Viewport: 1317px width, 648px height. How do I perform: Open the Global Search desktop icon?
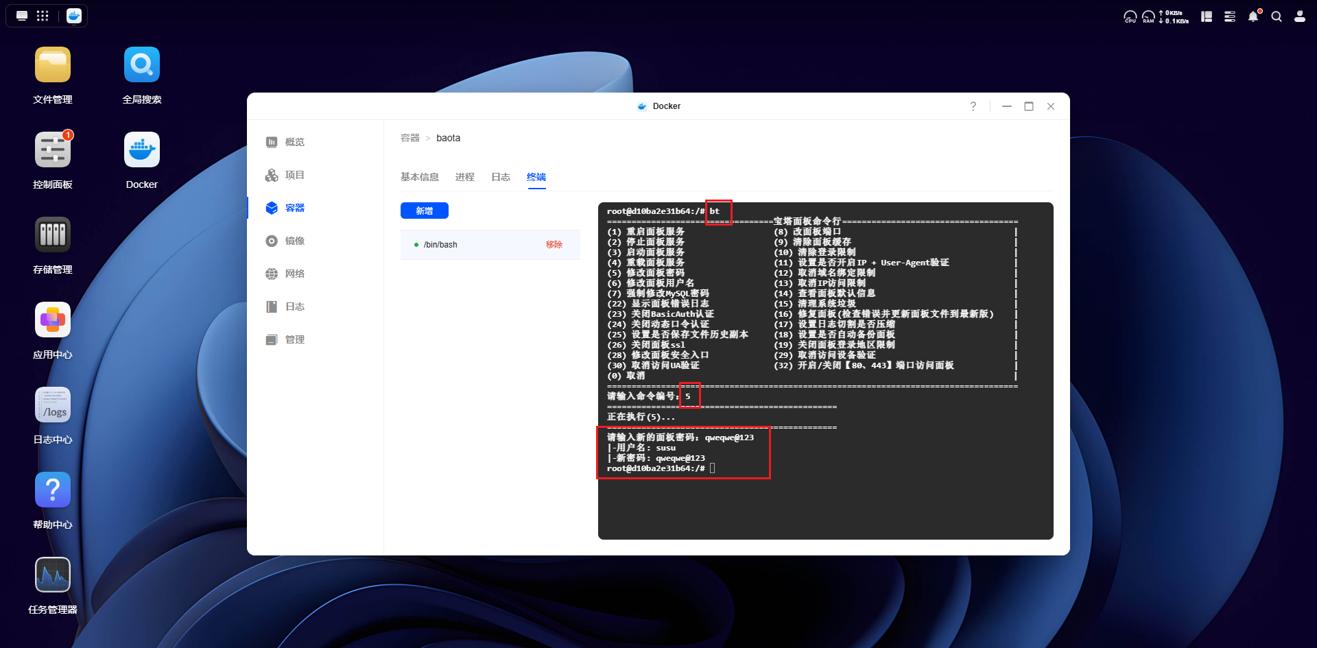click(141, 65)
